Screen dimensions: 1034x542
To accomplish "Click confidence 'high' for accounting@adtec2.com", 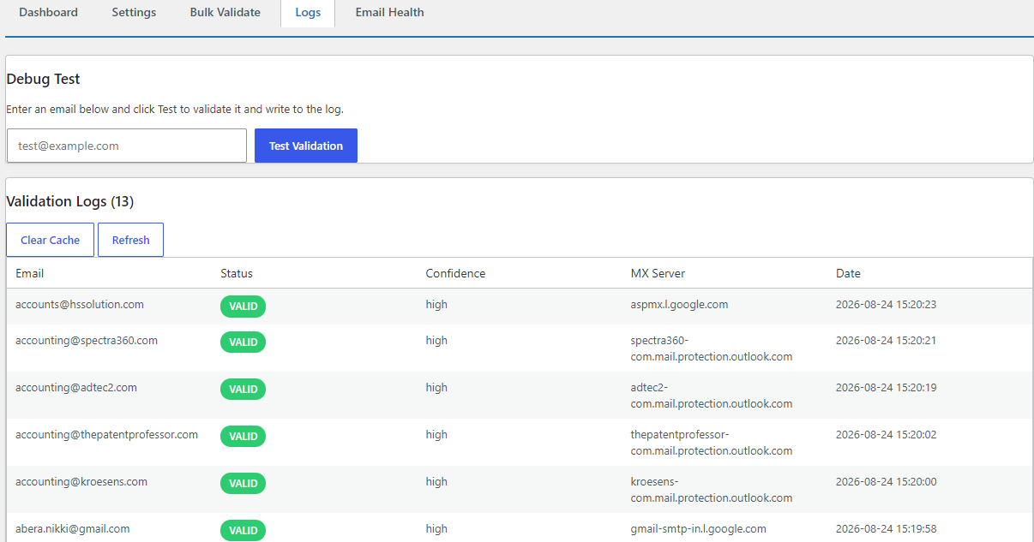I will point(436,387).
